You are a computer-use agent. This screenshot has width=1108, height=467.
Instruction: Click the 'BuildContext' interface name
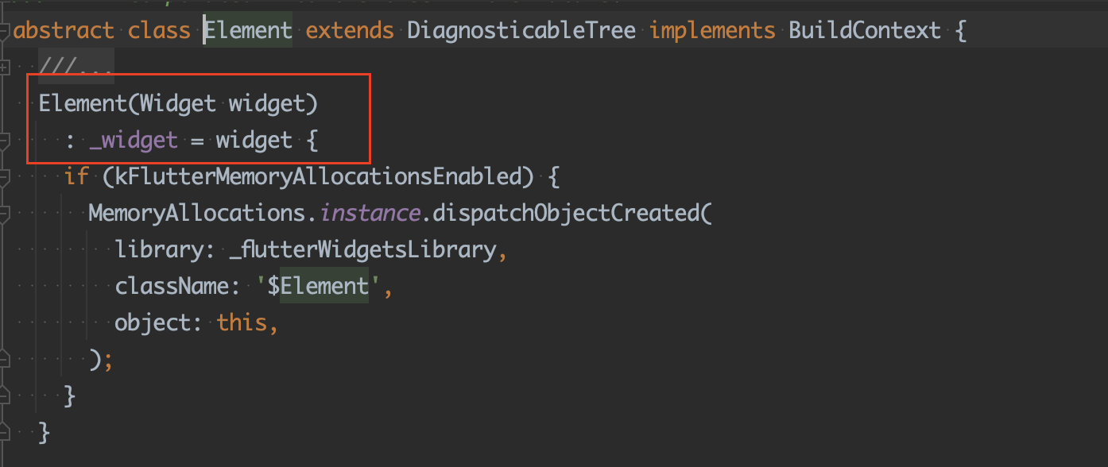[x=865, y=31]
